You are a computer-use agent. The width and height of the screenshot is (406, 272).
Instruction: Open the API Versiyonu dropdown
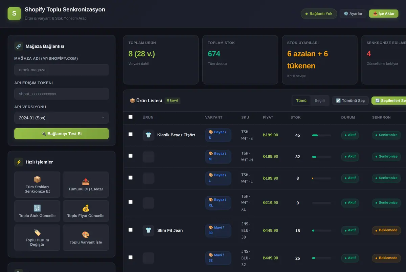pos(62,118)
